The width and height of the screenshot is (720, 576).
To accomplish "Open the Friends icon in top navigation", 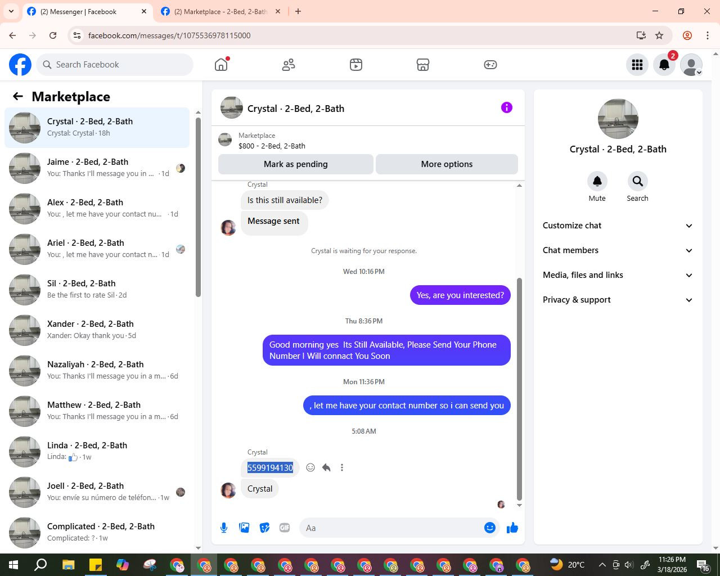I will pyautogui.click(x=289, y=65).
